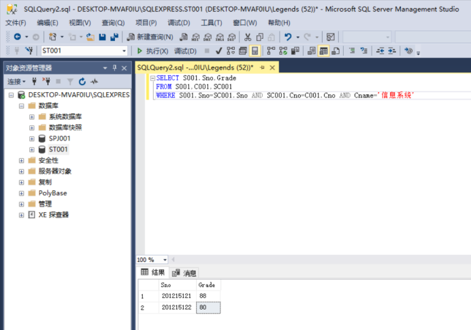This screenshot has height=330, width=471.
Task: Click the Change Connection icon
Action: click(29, 50)
